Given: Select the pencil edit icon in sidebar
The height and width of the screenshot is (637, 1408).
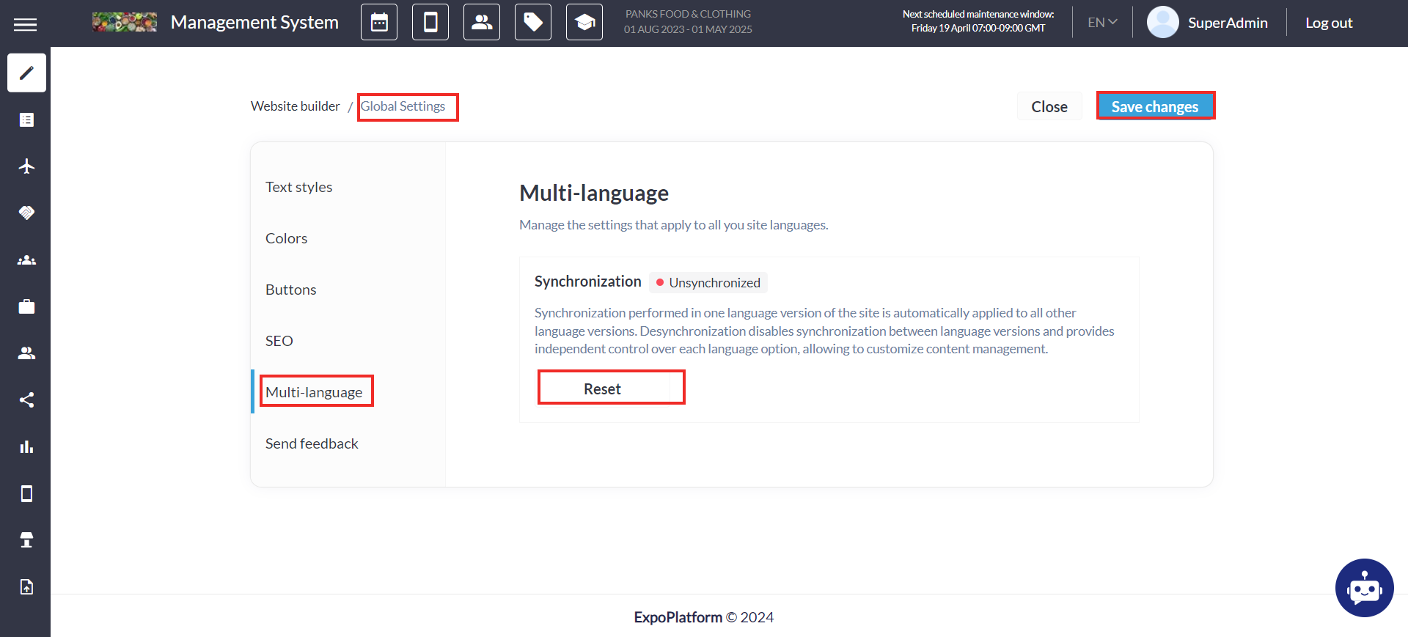Looking at the screenshot, I should [26, 73].
